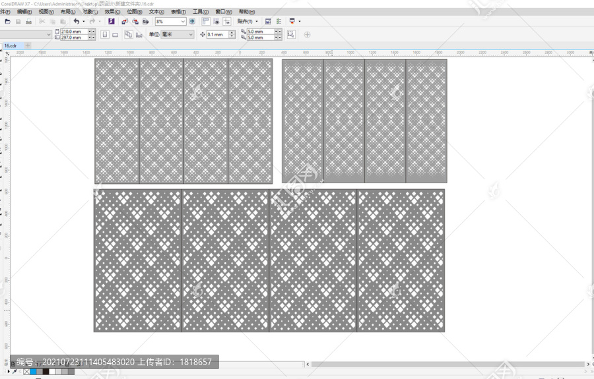Set page orientation to Landscape

pyautogui.click(x=115, y=35)
